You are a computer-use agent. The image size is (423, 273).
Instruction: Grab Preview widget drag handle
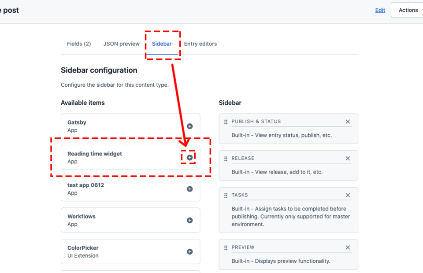(226, 247)
